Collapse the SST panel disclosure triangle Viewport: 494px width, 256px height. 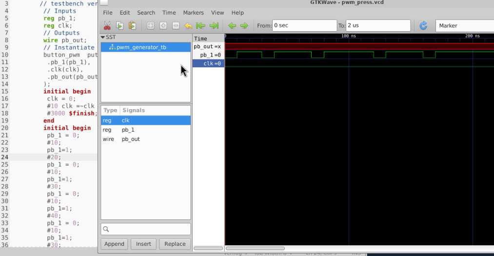(103, 38)
